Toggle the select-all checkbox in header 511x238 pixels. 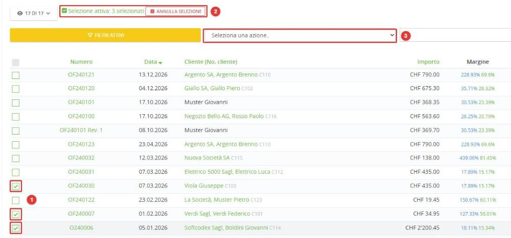tap(15, 62)
